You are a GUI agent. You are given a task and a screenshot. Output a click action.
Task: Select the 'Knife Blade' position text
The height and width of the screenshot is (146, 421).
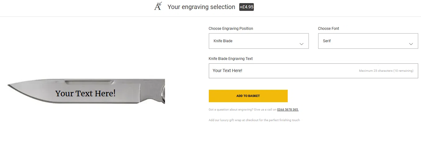[223, 41]
